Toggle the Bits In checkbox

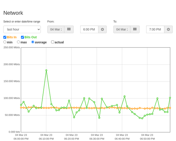pos(5,37)
